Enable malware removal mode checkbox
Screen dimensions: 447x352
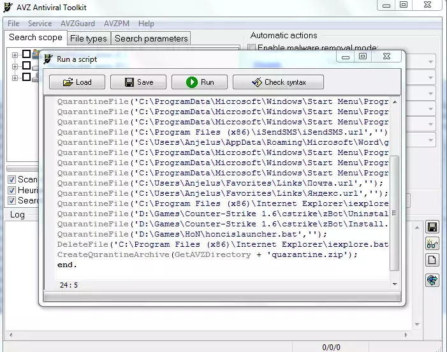251,47
